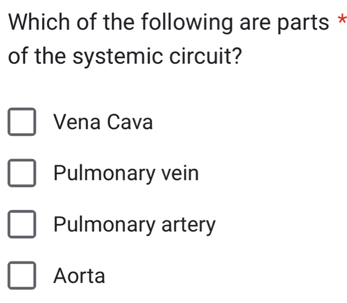
Task: Check the last answer option's box
Action: point(22,276)
